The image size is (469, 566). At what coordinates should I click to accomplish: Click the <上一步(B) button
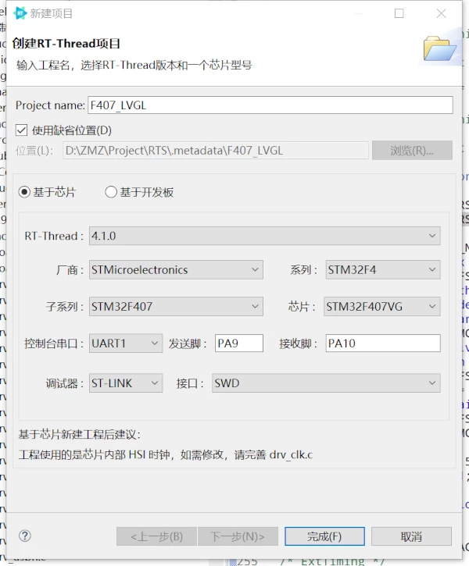click(156, 536)
